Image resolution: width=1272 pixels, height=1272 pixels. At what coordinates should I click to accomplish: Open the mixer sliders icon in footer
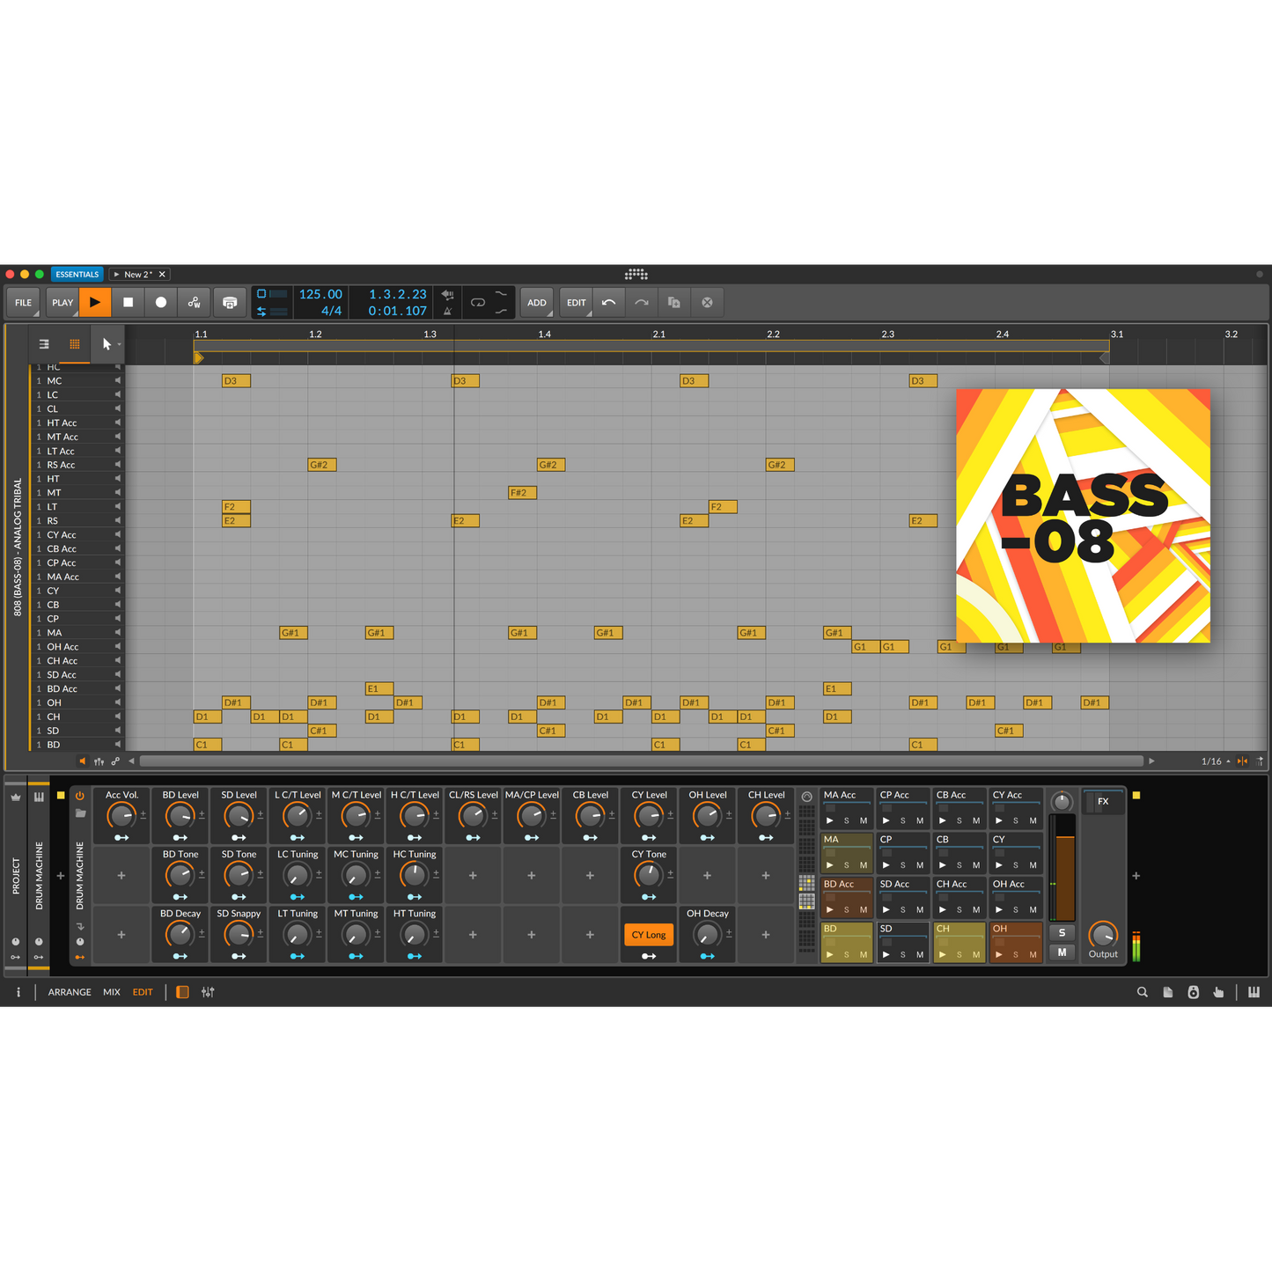point(208,992)
